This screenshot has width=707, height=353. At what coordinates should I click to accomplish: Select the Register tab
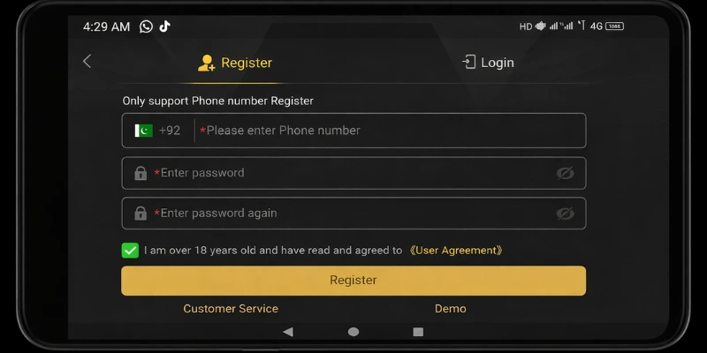point(235,63)
